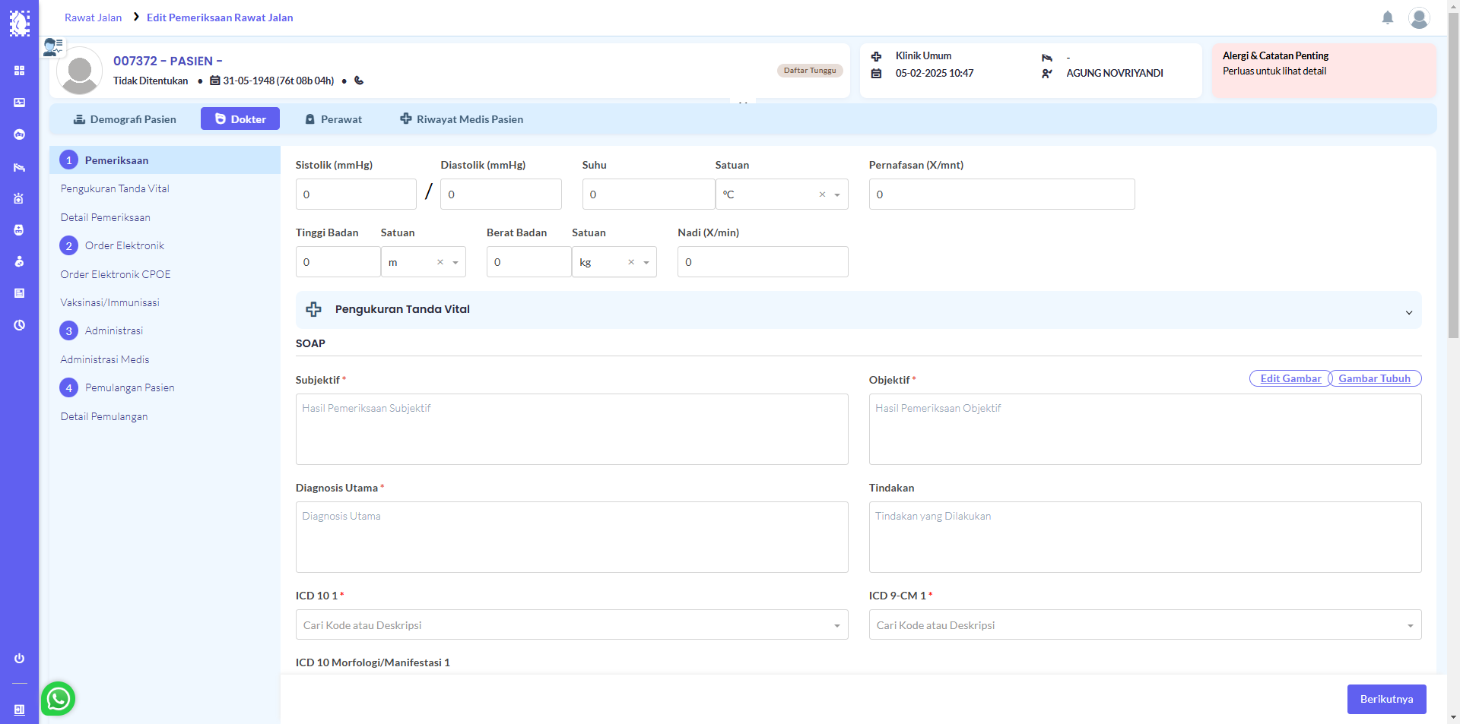Click the Berikutnya button

[x=1386, y=699]
